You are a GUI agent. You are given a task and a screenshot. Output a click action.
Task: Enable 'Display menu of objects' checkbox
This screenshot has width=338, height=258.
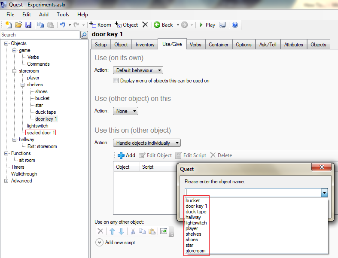(x=116, y=81)
